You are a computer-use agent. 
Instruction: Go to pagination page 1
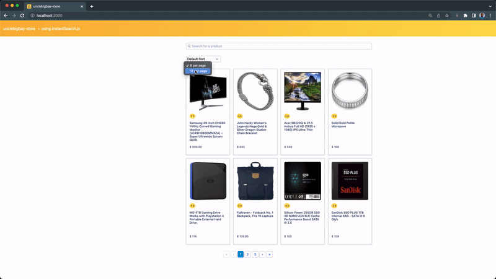(241, 254)
